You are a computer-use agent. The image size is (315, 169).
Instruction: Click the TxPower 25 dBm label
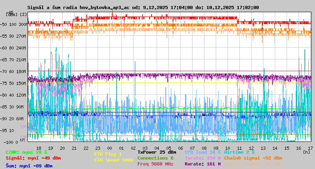click(x=157, y=152)
